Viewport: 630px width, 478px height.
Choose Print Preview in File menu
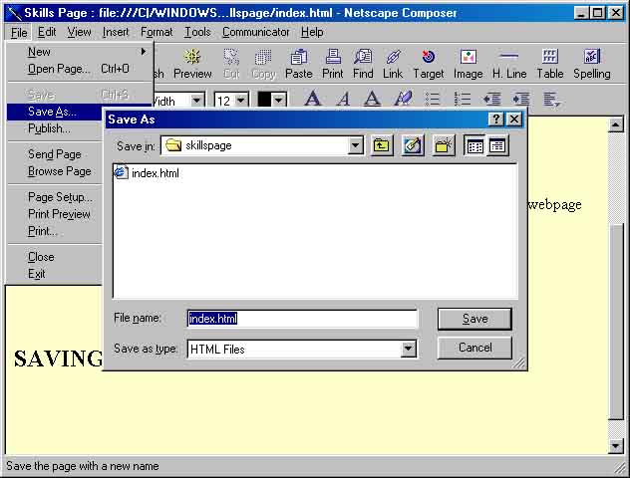(54, 214)
